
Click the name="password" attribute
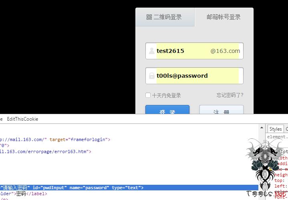tap(89, 188)
